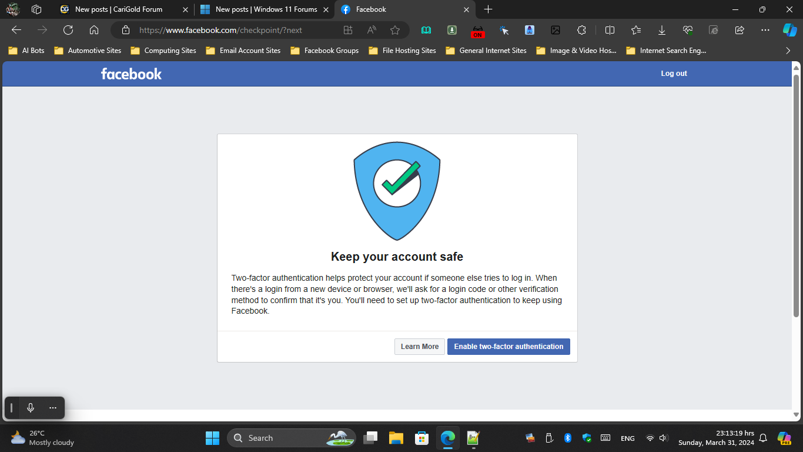Viewport: 803px width, 452px height.
Task: Click Log out in the Facebook header
Action: (x=674, y=74)
